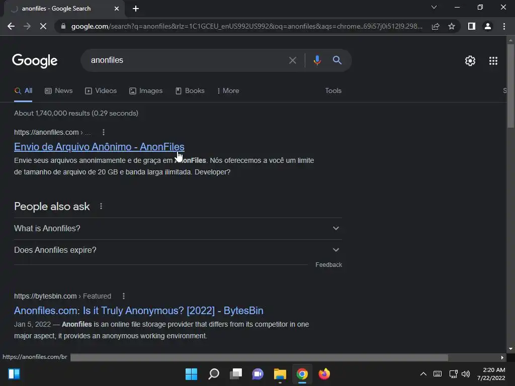Open the Chat app in taskbar
The width and height of the screenshot is (515, 386).
tap(258, 374)
